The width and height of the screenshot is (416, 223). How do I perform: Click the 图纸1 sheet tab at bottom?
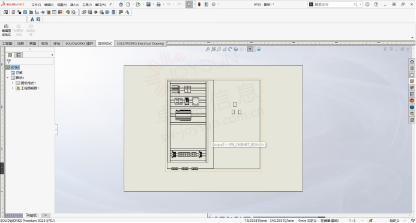[x=32, y=215]
